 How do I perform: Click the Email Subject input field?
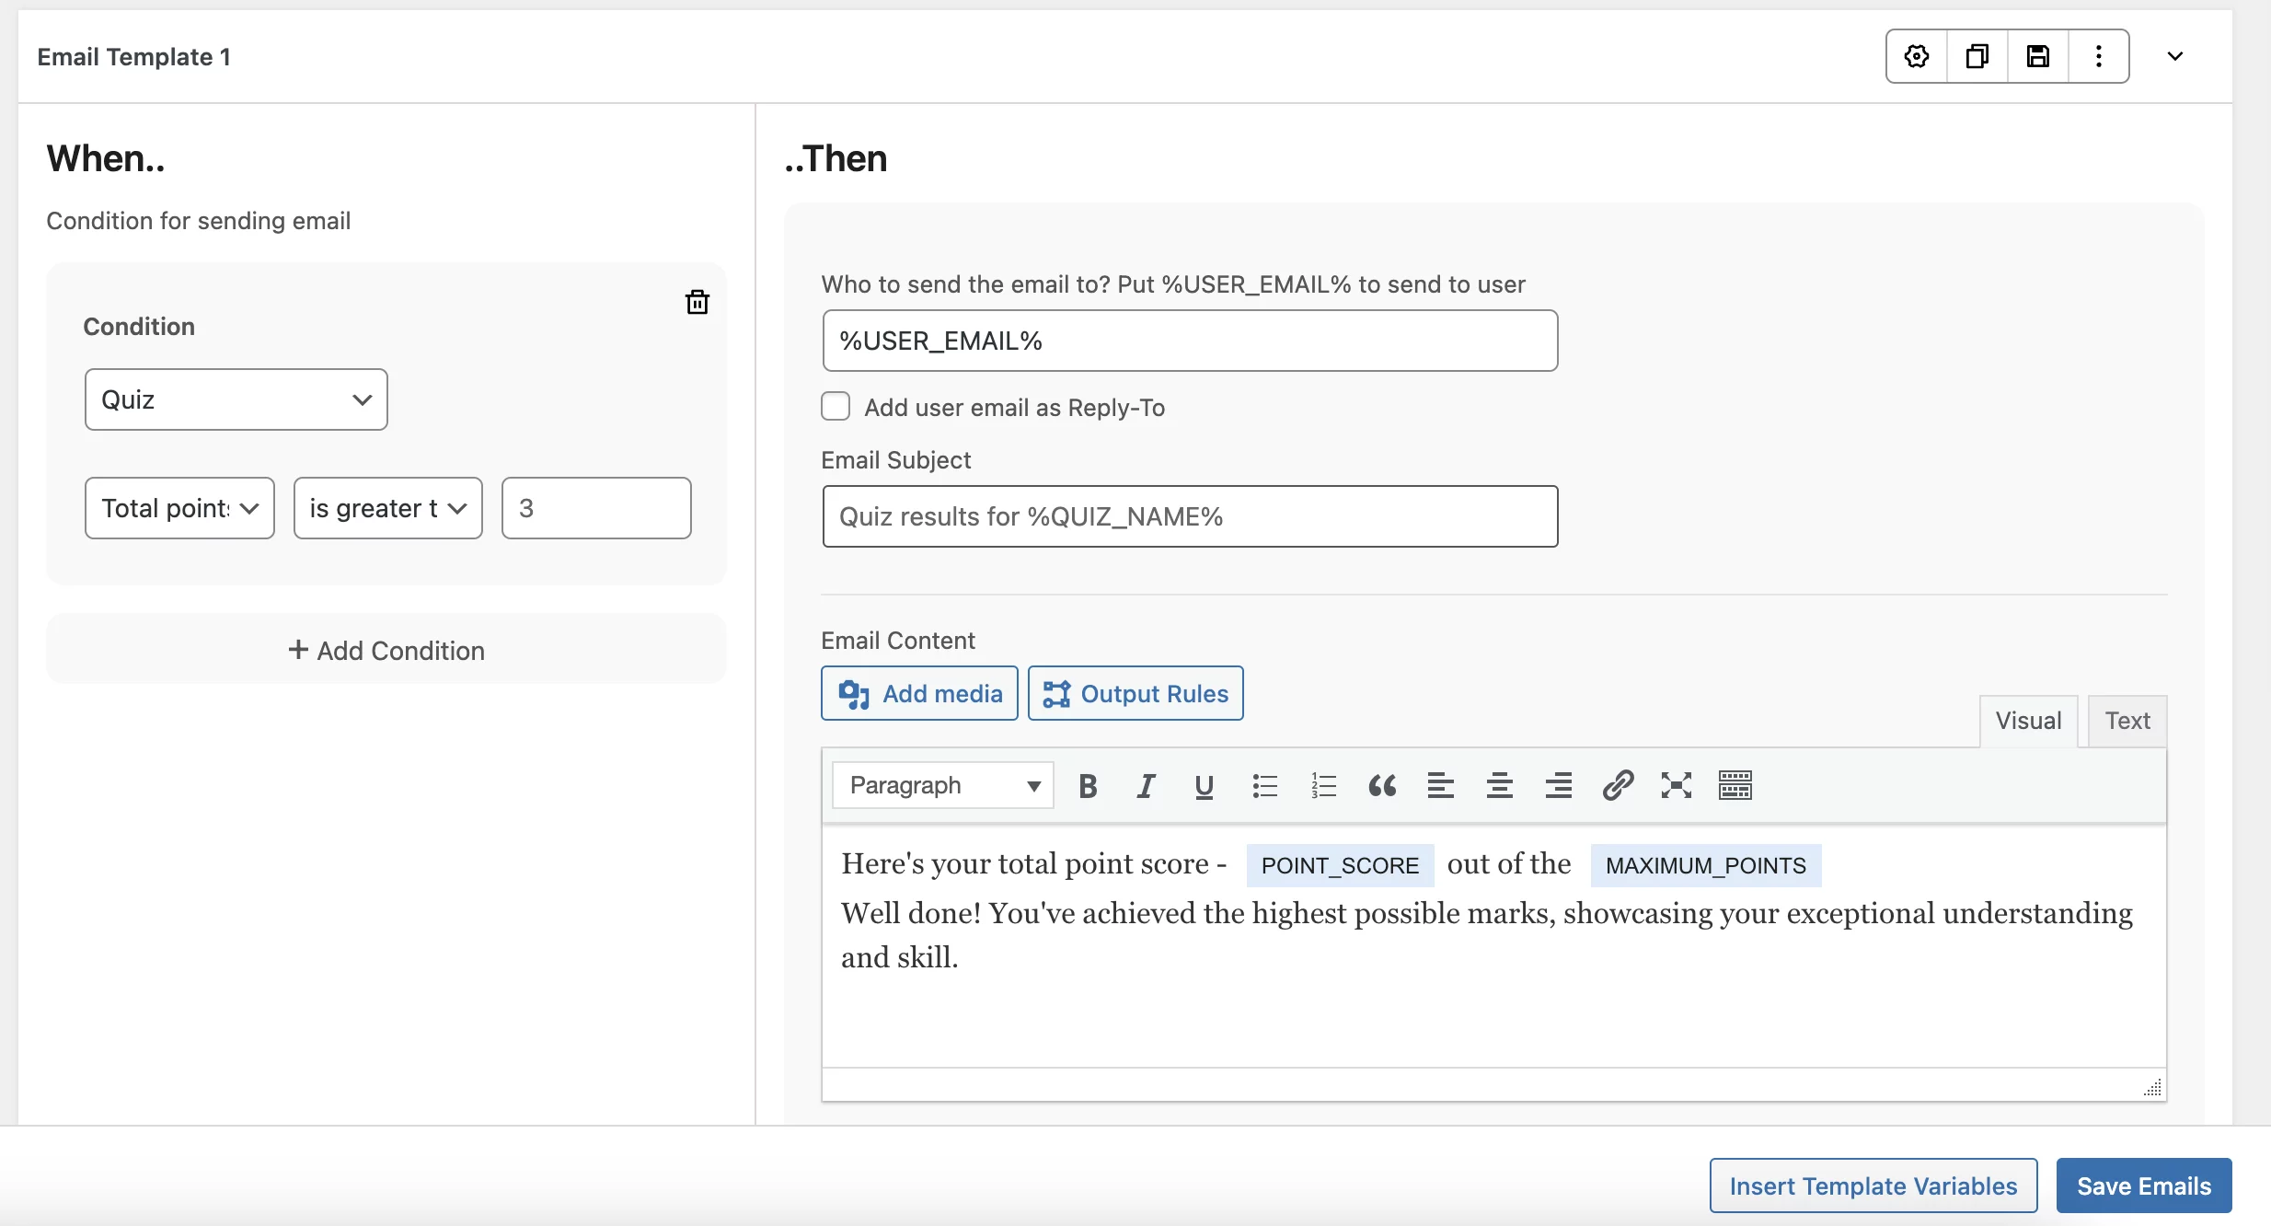click(x=1190, y=516)
